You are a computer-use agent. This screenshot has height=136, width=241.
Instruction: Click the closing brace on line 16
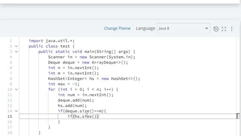(59, 122)
